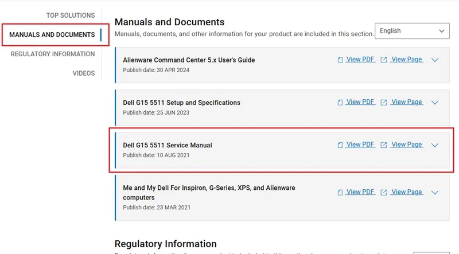View PDF of Me and My Dell document
Viewport: 459px width, 254px height.
(360, 192)
